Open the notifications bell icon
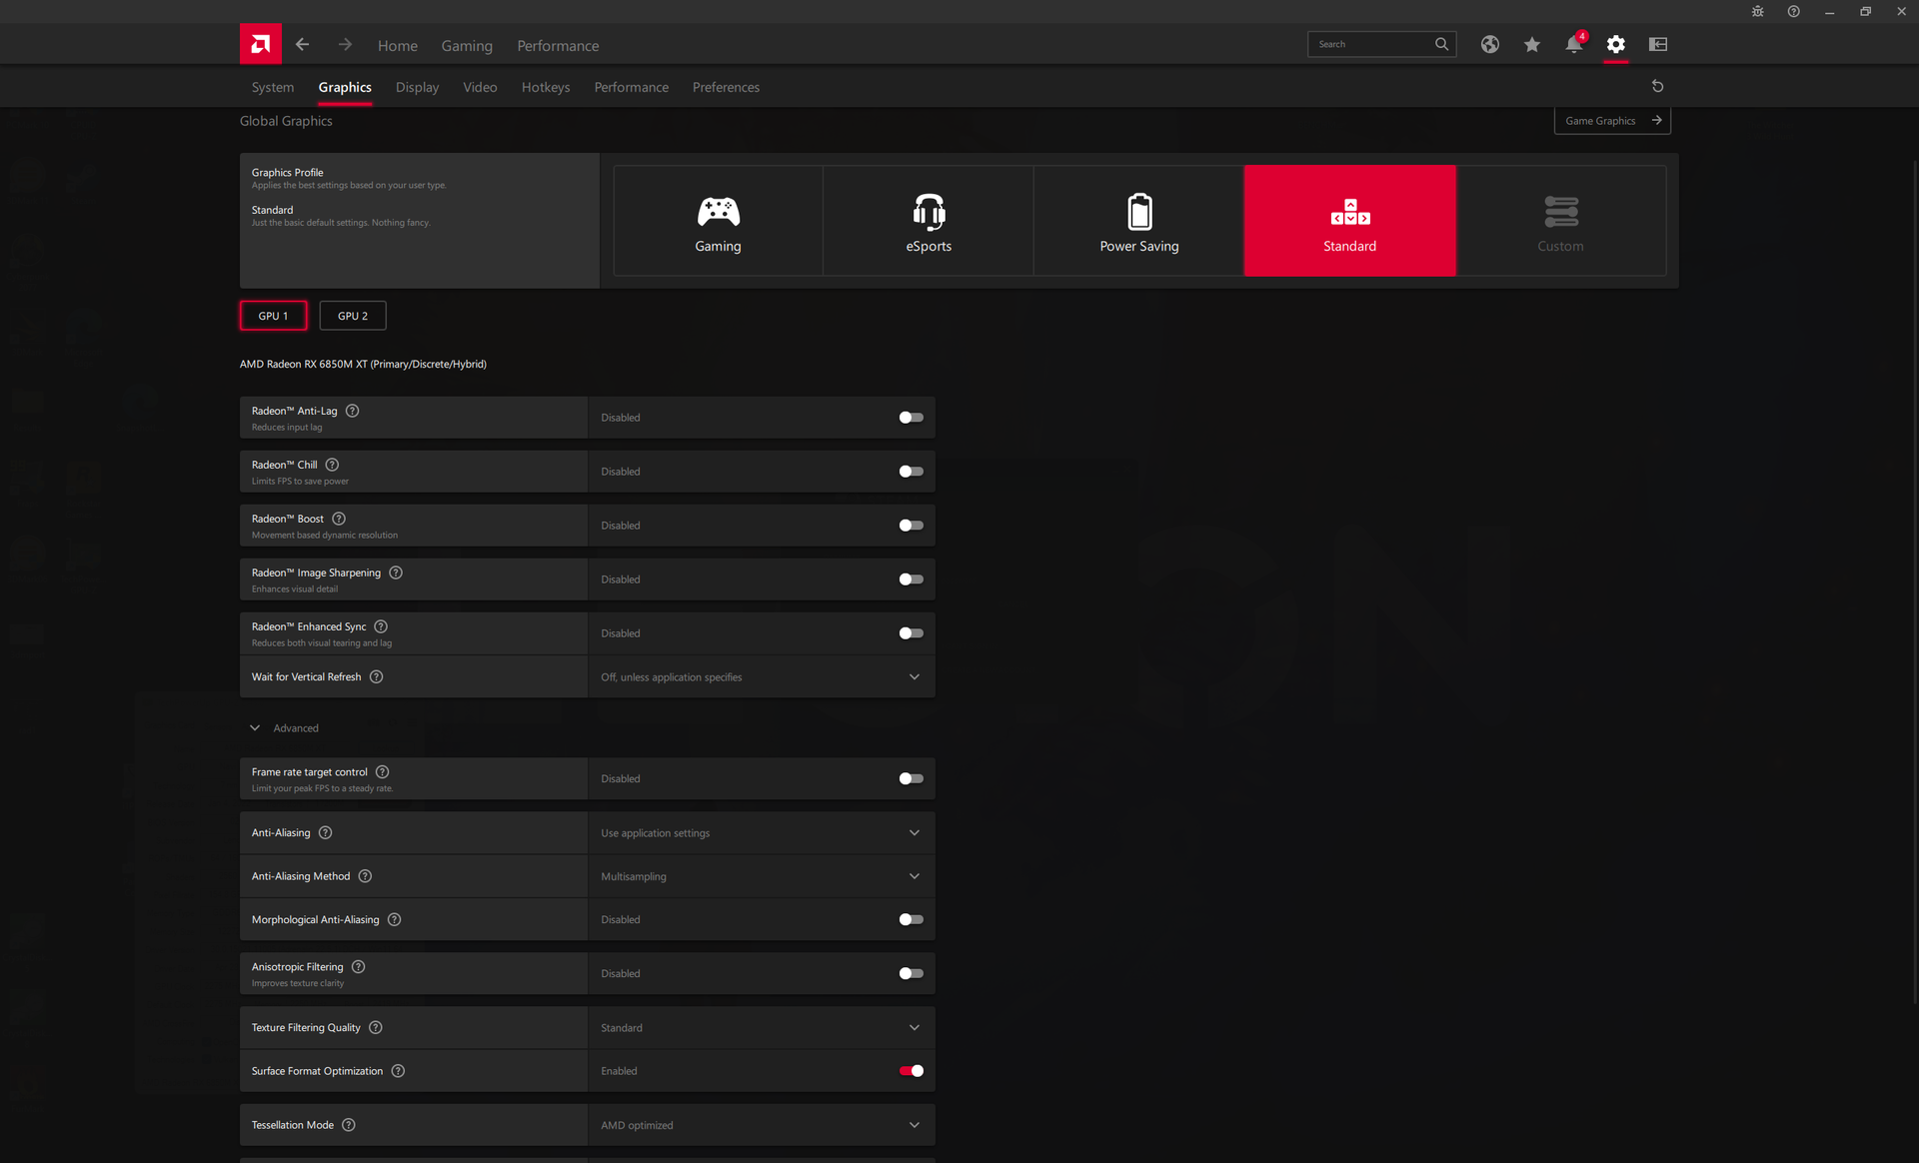 click(x=1573, y=44)
